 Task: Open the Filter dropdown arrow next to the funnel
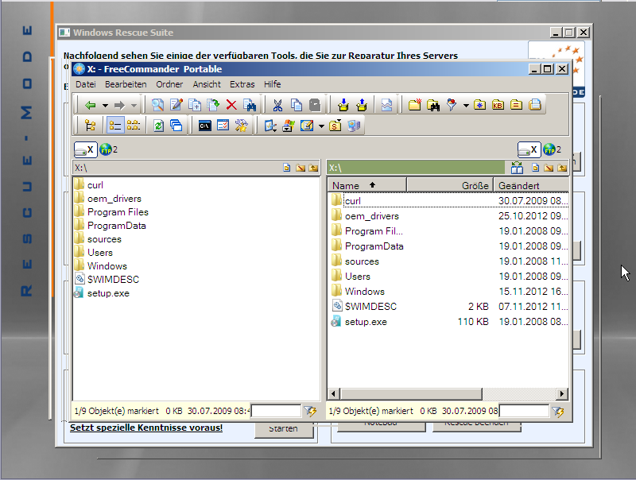pos(466,106)
